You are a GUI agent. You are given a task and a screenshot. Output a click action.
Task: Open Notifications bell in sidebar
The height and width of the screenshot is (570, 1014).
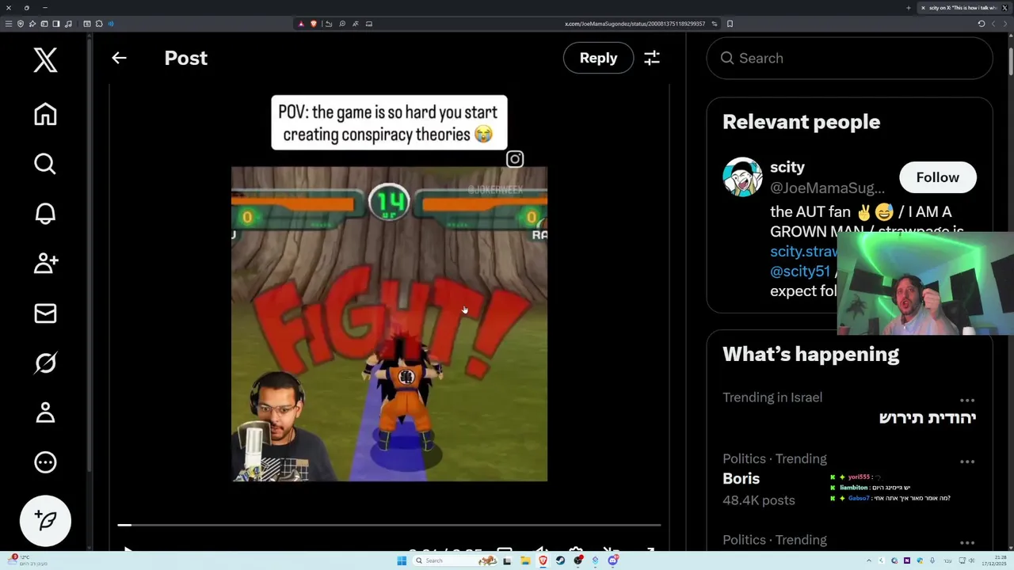point(45,214)
